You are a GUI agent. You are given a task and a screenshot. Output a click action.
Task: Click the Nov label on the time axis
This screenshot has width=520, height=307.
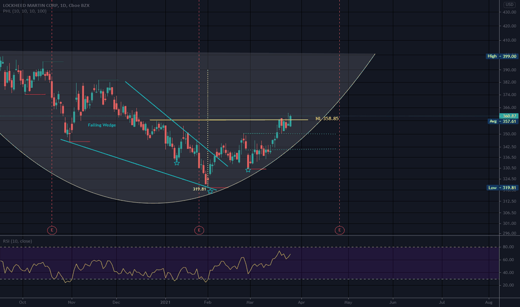[71, 303]
